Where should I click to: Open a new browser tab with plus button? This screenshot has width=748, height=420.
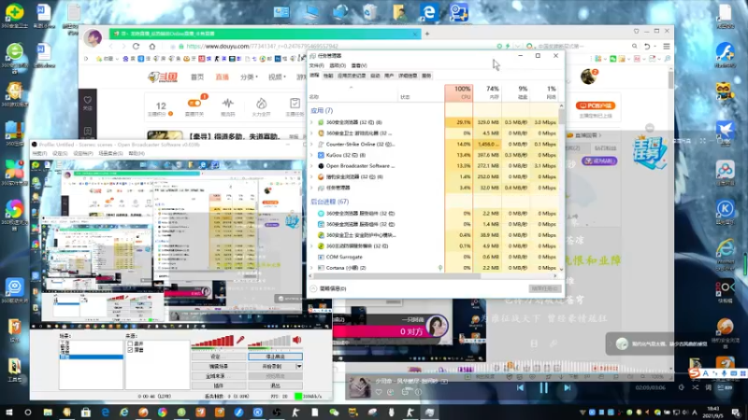click(x=427, y=34)
